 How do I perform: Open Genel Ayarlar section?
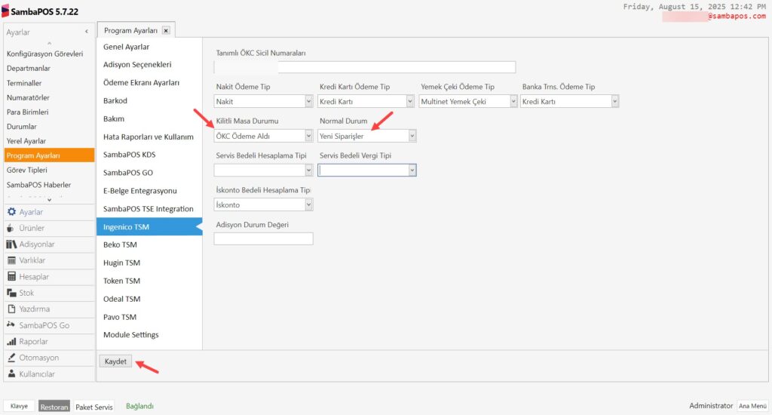pyautogui.click(x=149, y=47)
